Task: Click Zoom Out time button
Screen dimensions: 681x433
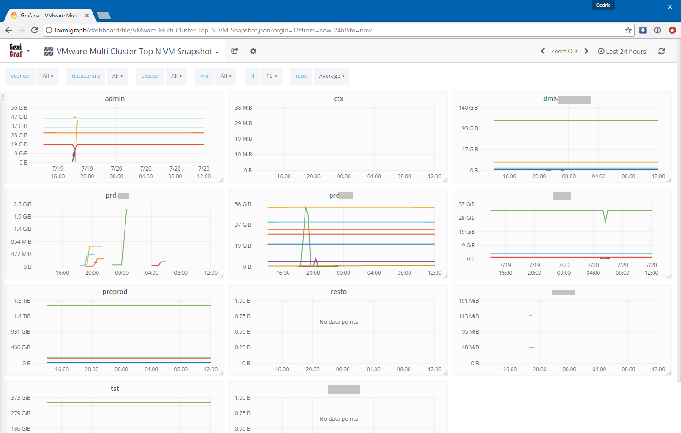Action: click(x=564, y=51)
